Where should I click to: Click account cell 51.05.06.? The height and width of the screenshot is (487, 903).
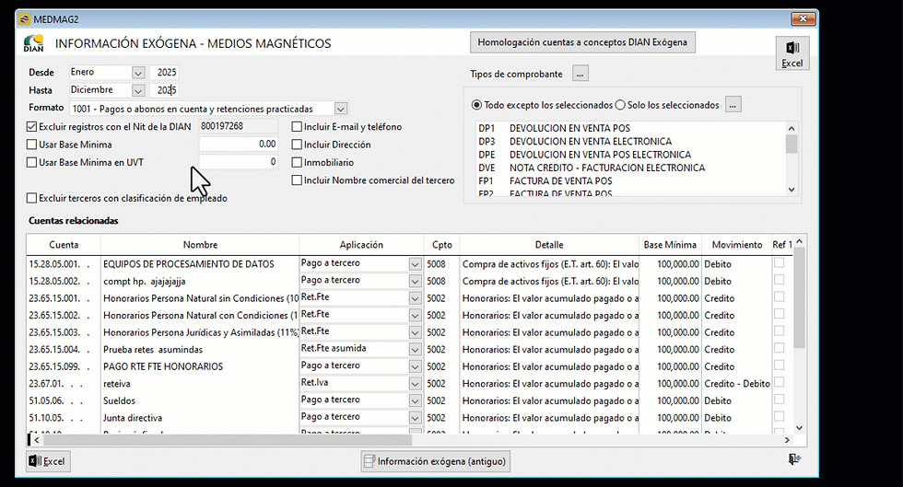[64, 400]
